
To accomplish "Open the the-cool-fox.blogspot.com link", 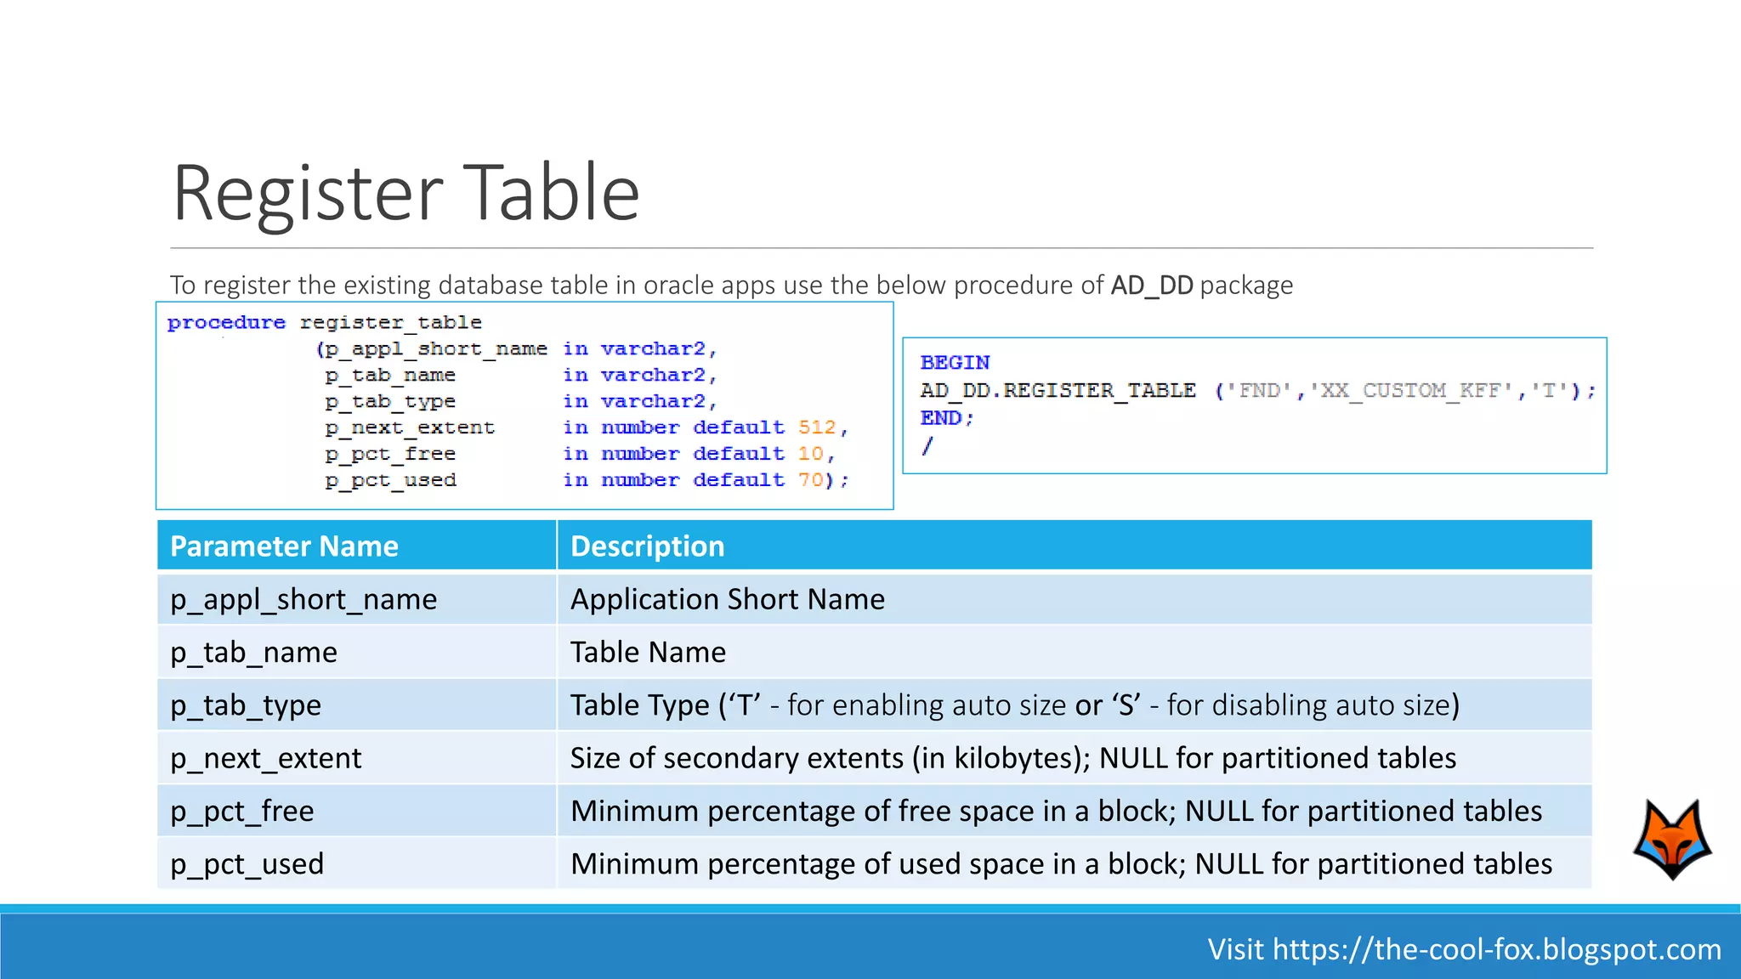I will coord(1496,948).
